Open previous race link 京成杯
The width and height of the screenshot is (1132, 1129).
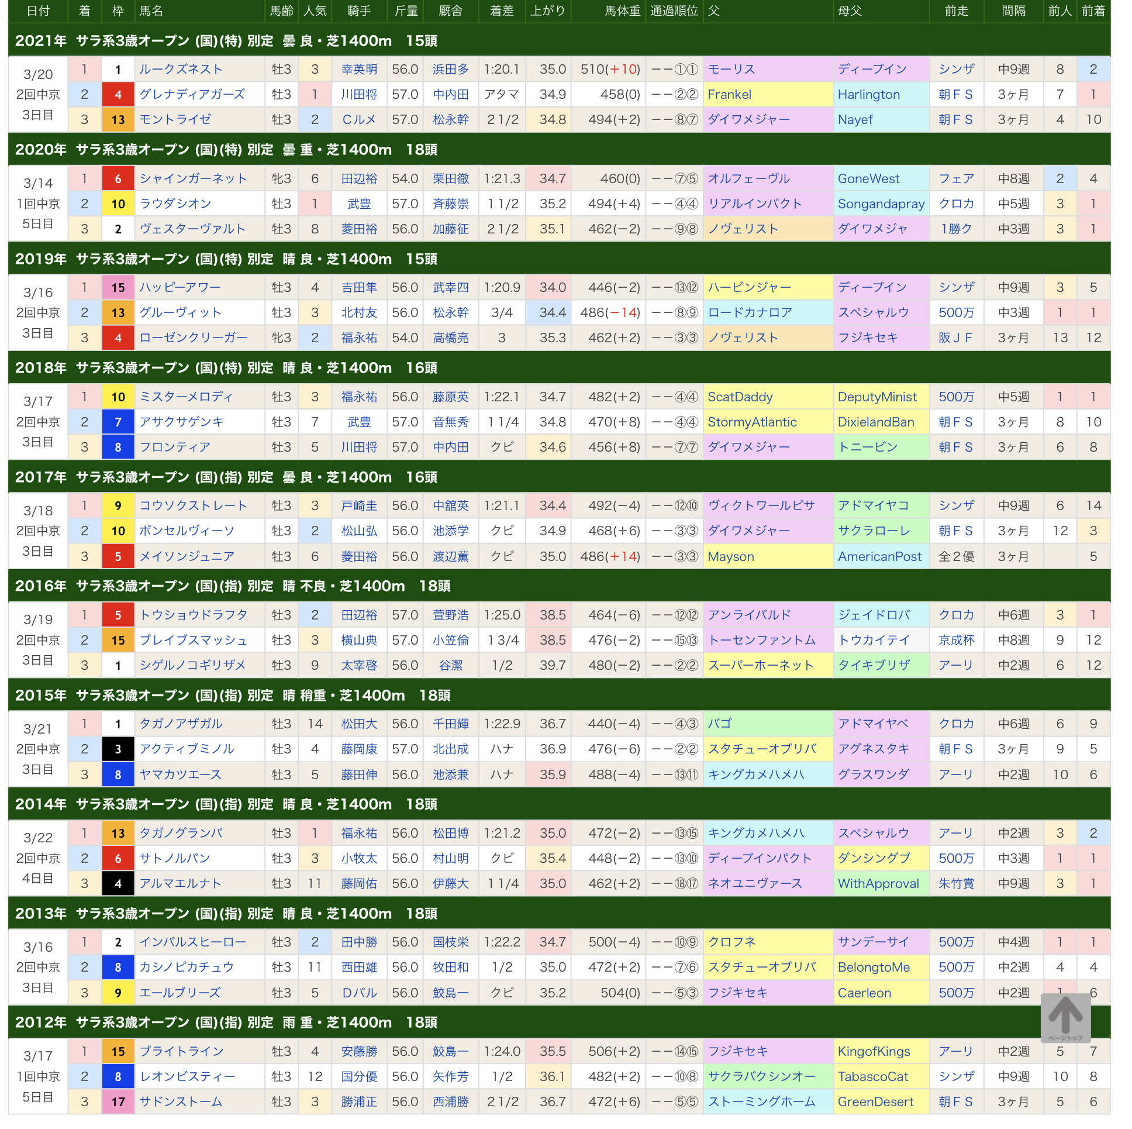coord(956,640)
